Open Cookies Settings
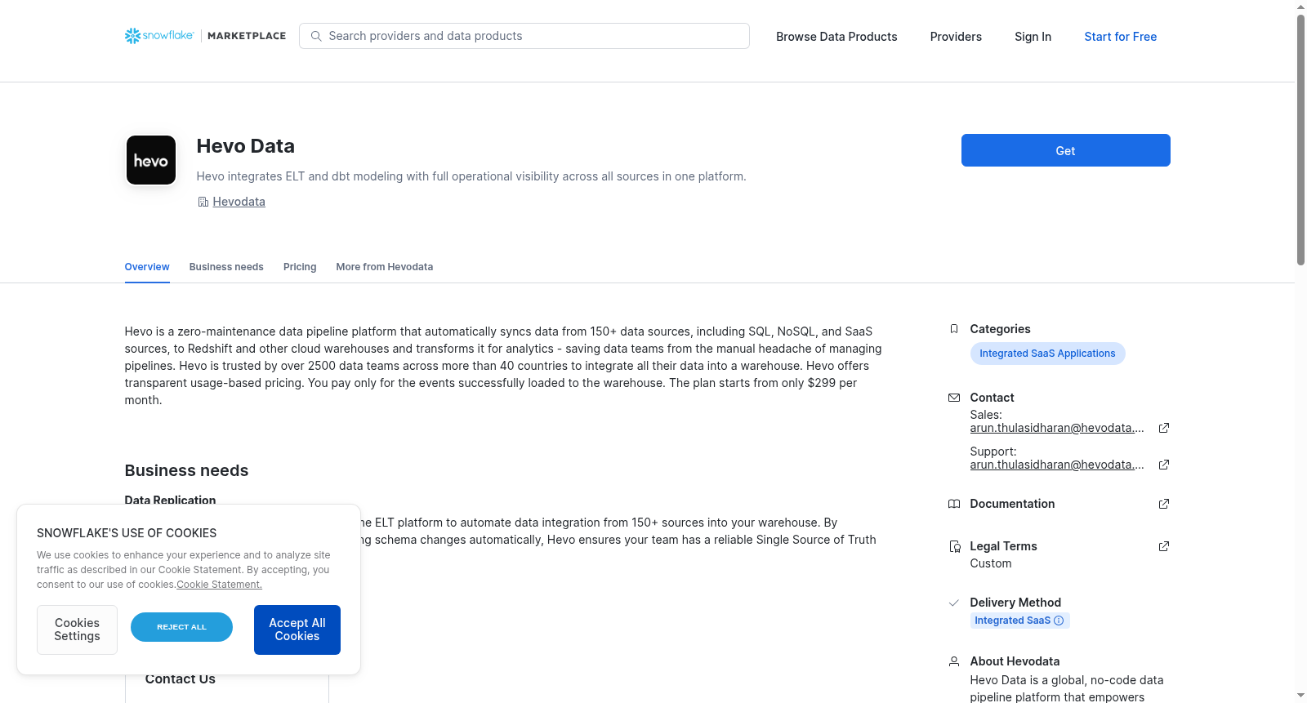 click(77, 630)
